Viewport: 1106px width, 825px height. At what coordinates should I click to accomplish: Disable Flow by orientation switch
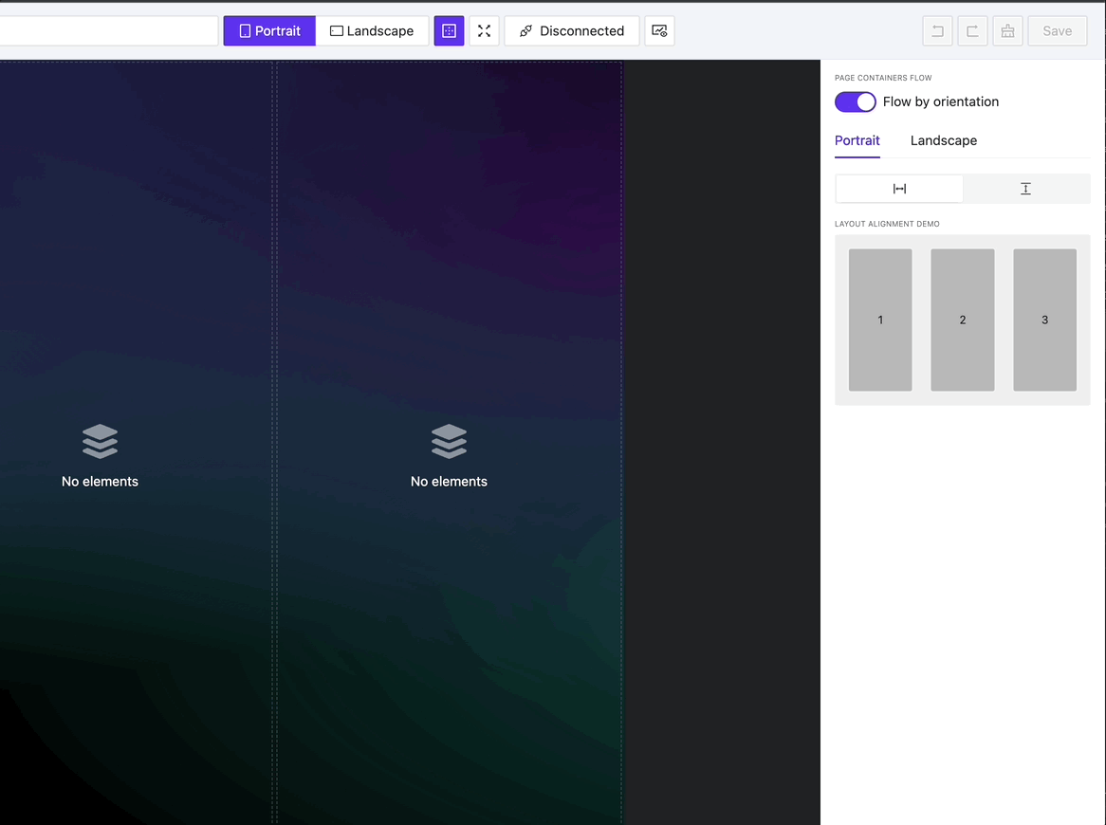855,101
